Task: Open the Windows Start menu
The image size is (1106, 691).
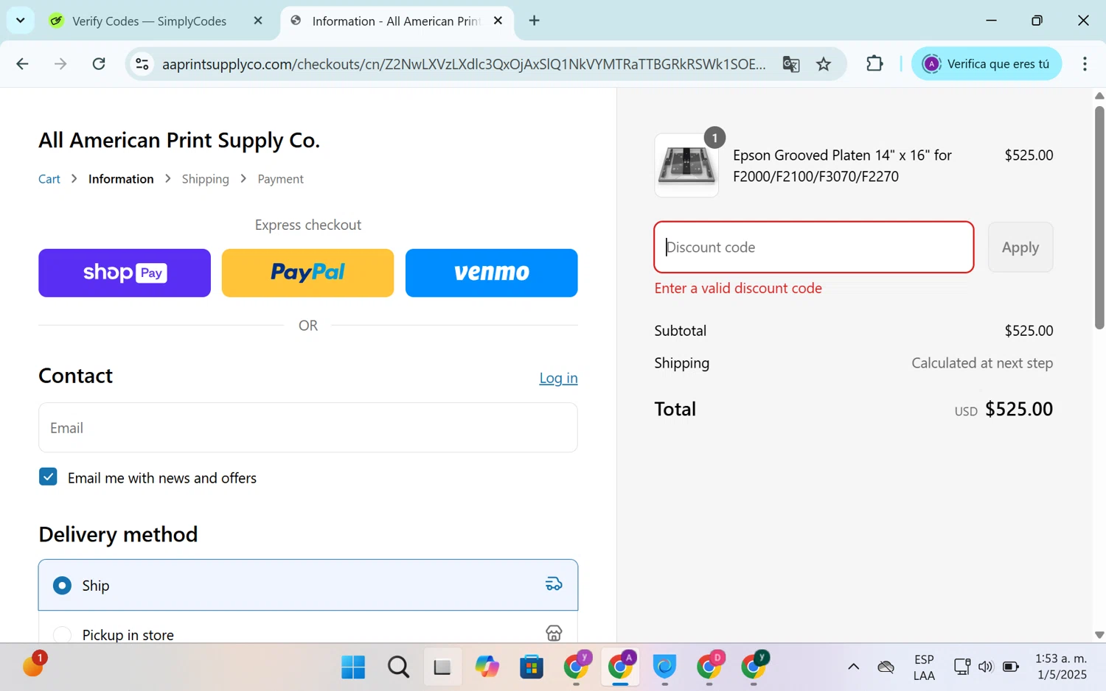Action: [x=353, y=667]
